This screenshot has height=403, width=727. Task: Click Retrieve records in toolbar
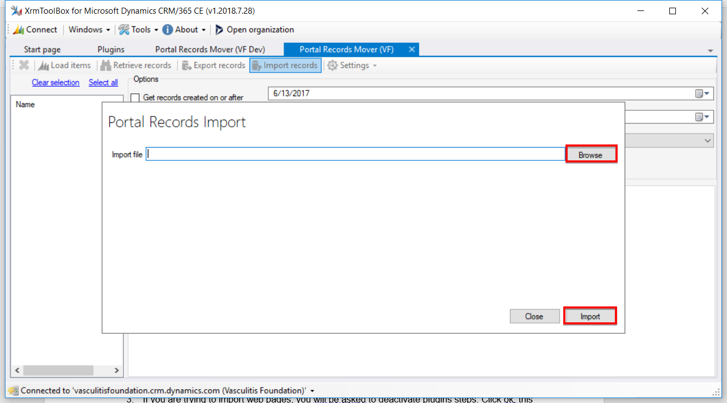135,65
